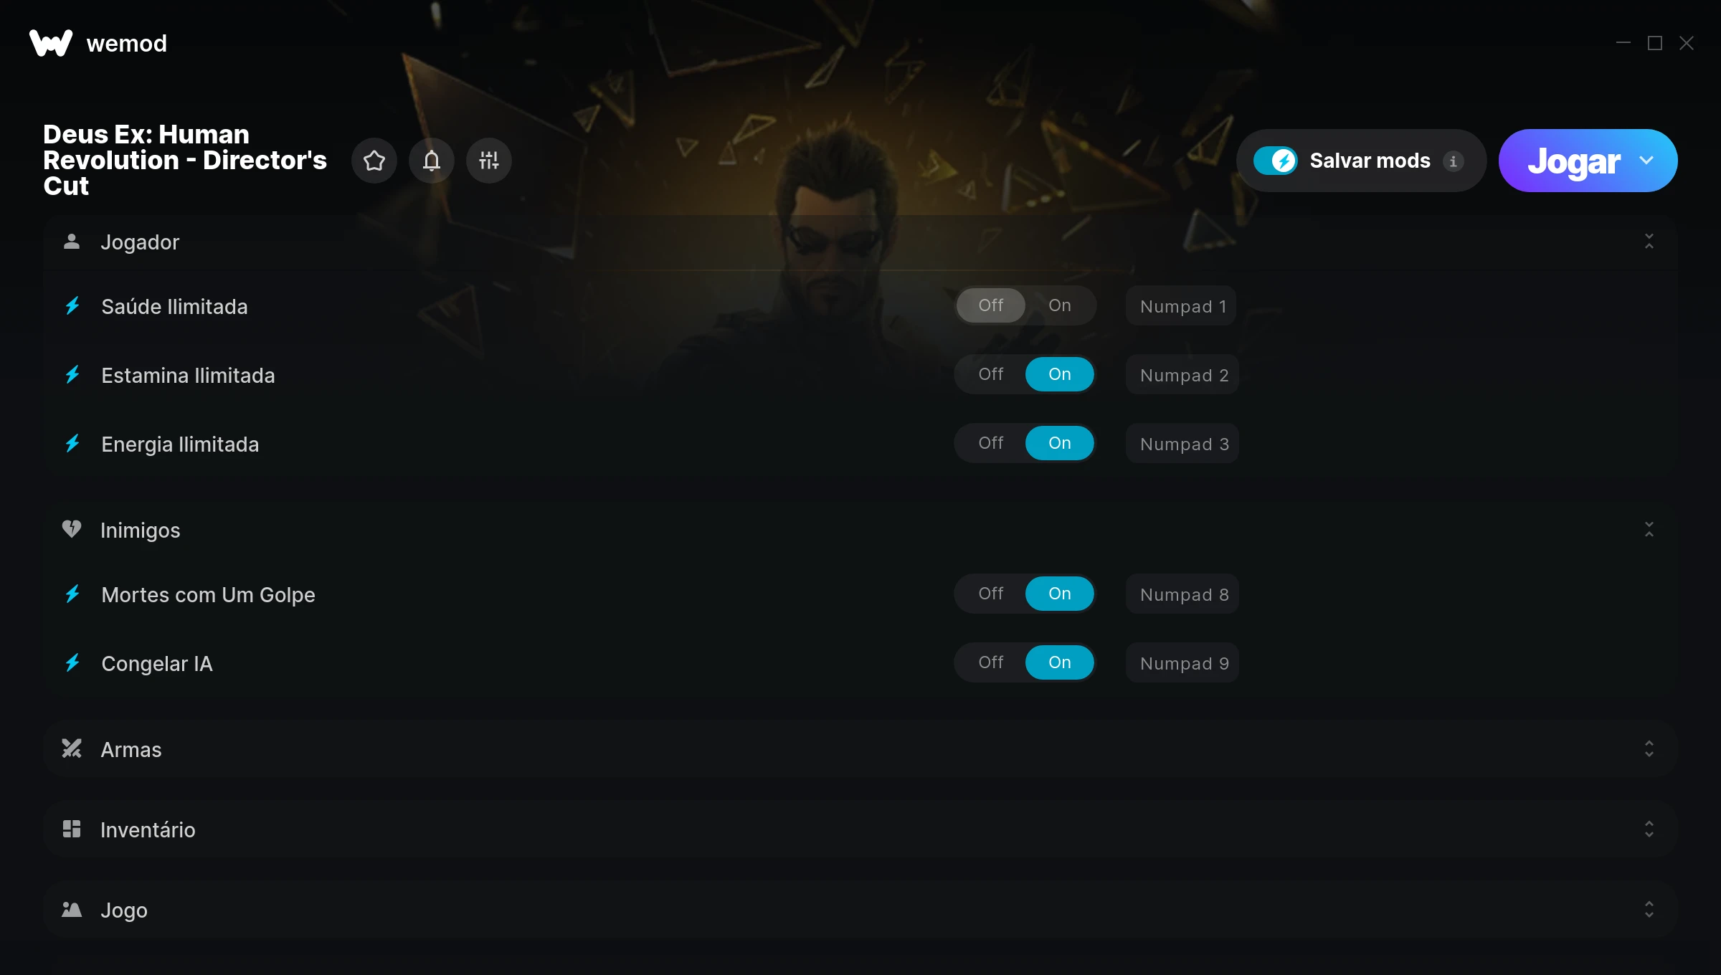The width and height of the screenshot is (1721, 975).
Task: Open the notifications bell icon
Action: coord(432,161)
